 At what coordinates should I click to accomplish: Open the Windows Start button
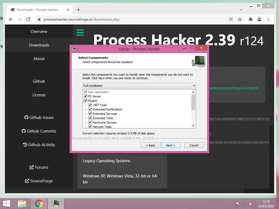(7, 204)
